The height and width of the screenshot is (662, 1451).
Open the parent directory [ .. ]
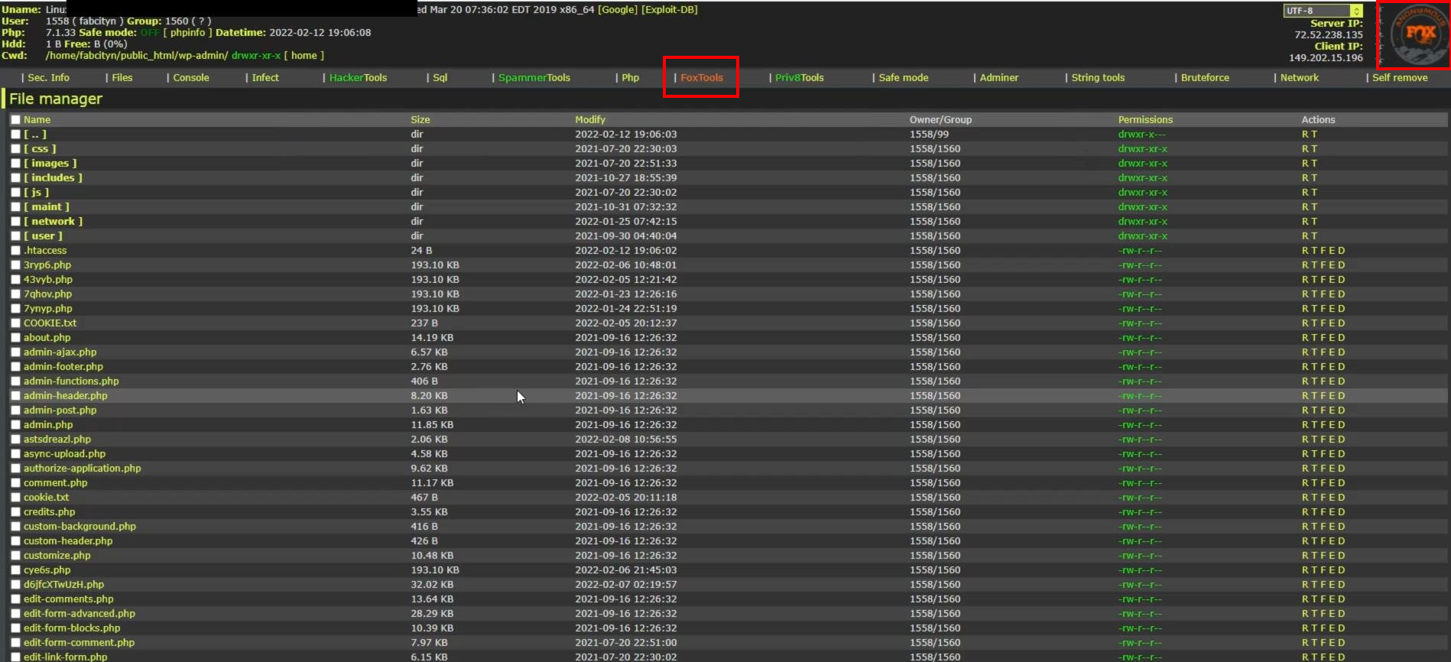coord(35,134)
